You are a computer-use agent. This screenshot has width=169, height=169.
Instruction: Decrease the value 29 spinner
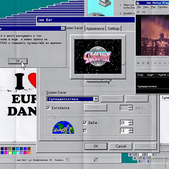(131, 124)
